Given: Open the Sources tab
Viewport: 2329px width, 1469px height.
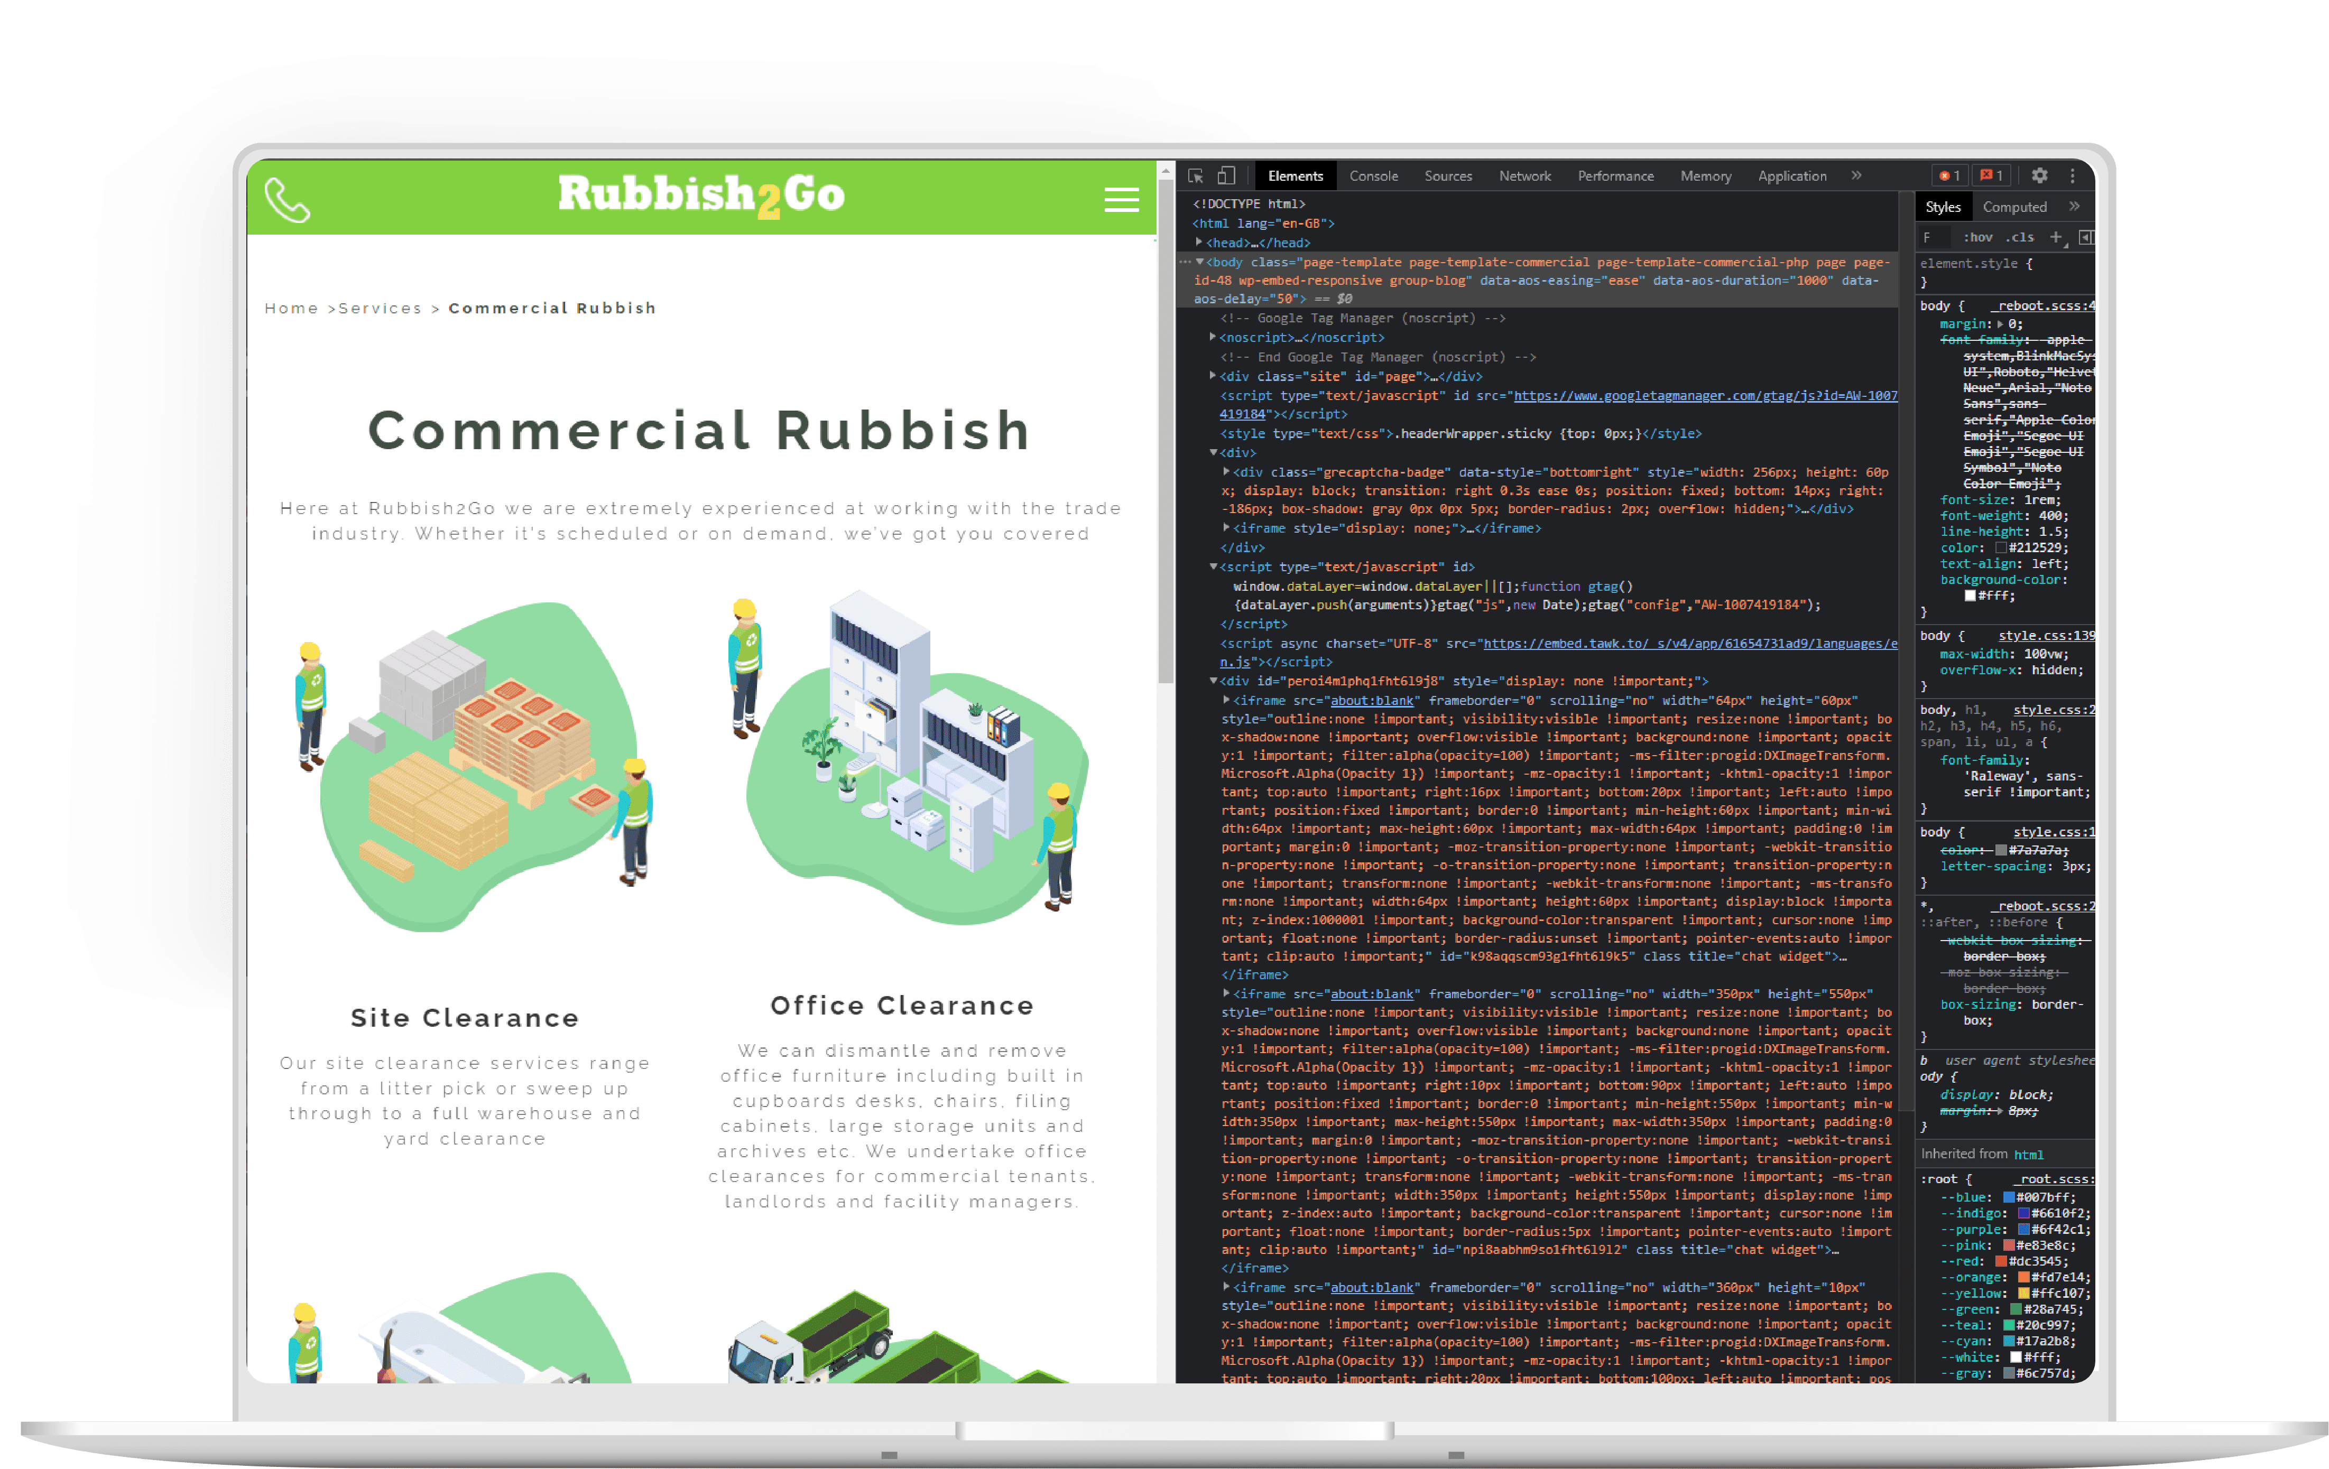Looking at the screenshot, I should [1448, 176].
